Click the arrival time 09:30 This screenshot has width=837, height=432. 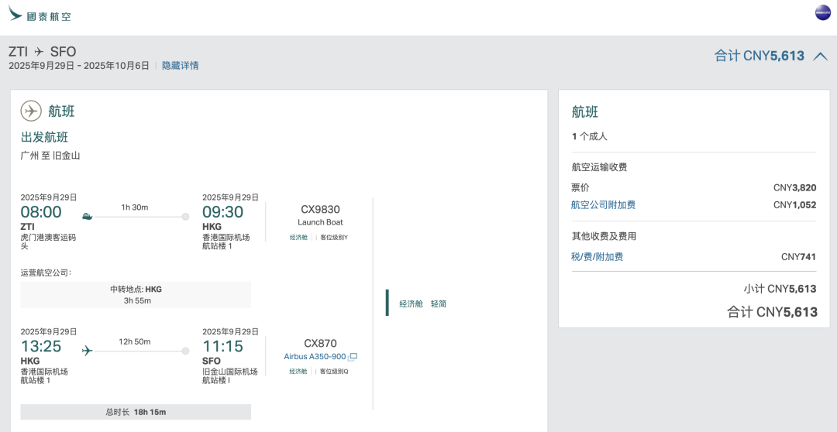pos(222,212)
